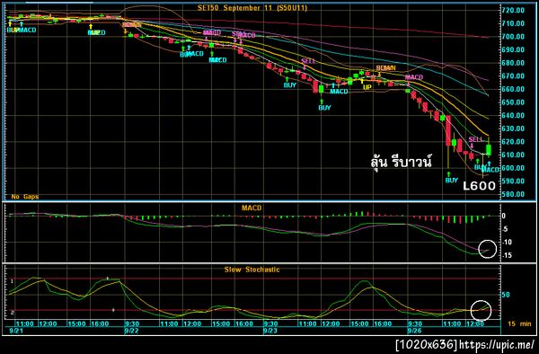The width and height of the screenshot is (539, 354).
Task: Click the L600 annotation text
Action: 479,186
